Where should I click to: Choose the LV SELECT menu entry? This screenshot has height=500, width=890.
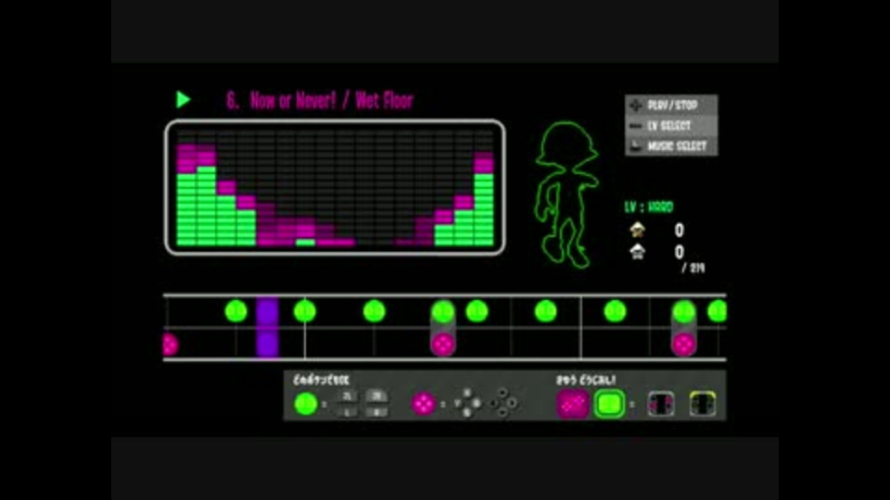(671, 126)
